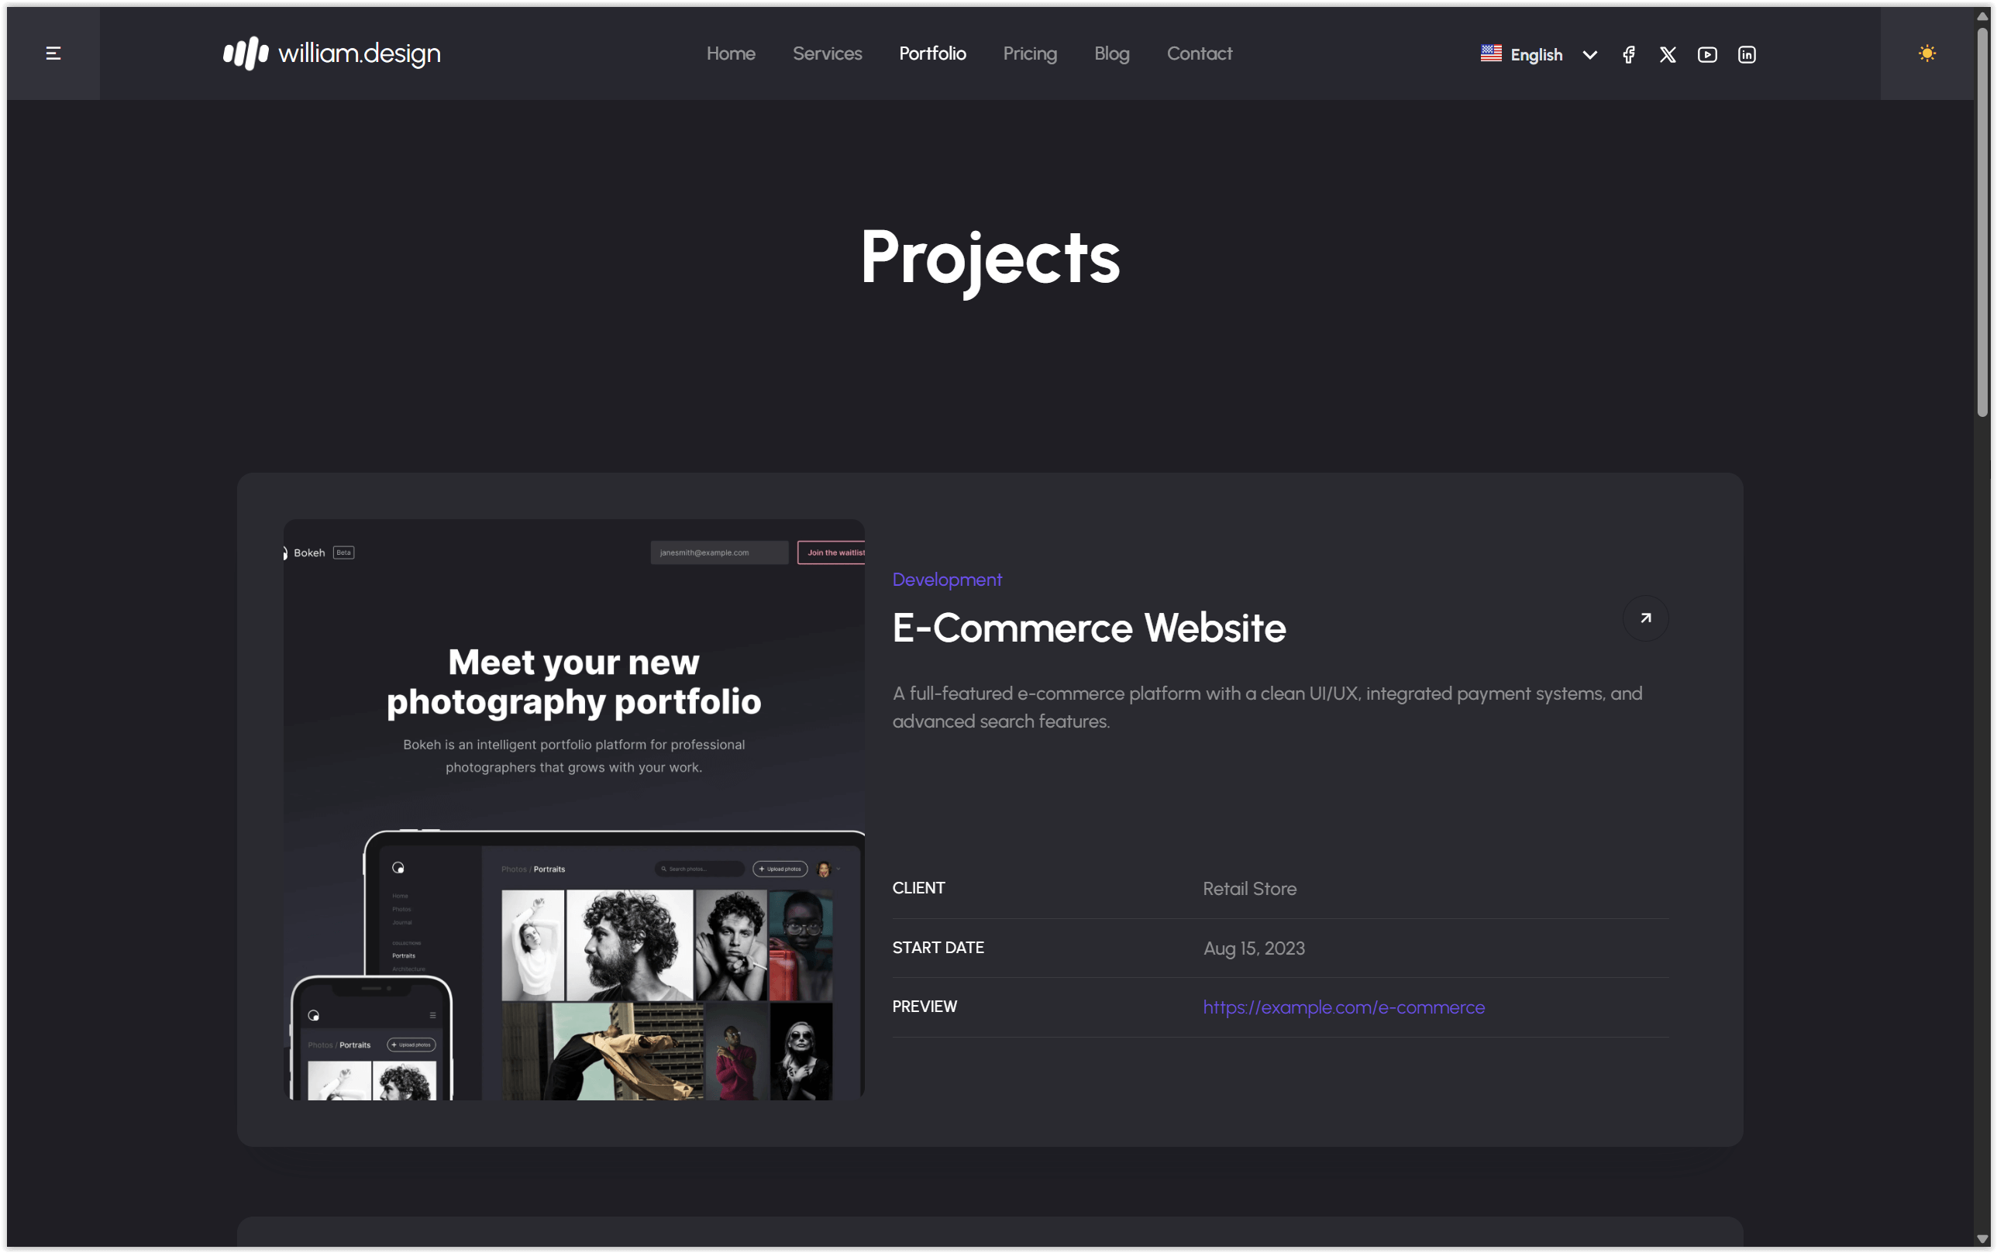Open the X (Twitter) icon
The image size is (1997, 1253).
[1666, 54]
